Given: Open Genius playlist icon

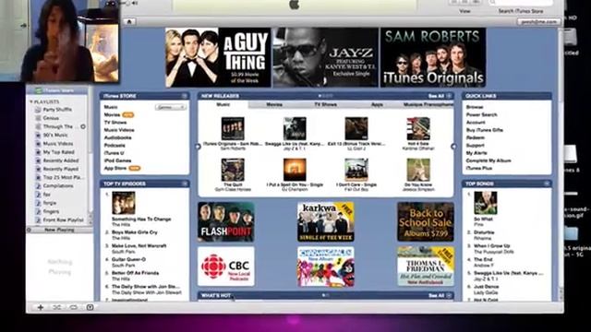Looking at the screenshot, I should click(x=38, y=118).
